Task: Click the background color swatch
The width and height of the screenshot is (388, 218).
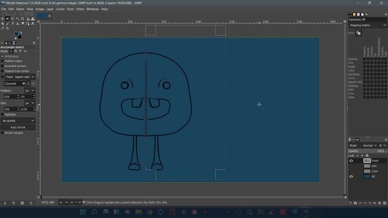Action: 19,37
